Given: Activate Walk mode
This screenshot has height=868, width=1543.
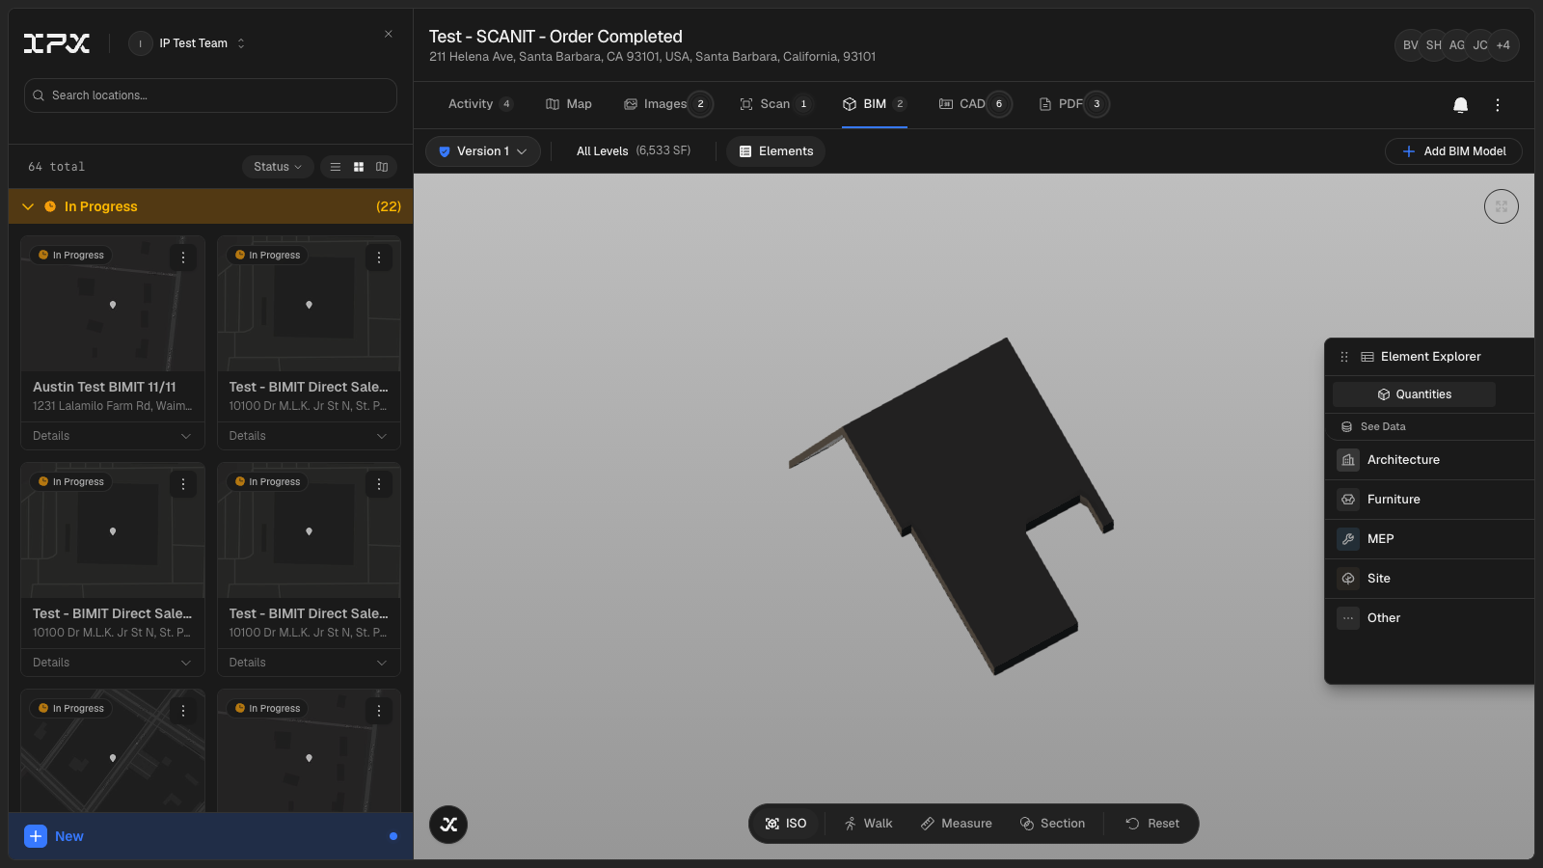Looking at the screenshot, I should coord(868,824).
